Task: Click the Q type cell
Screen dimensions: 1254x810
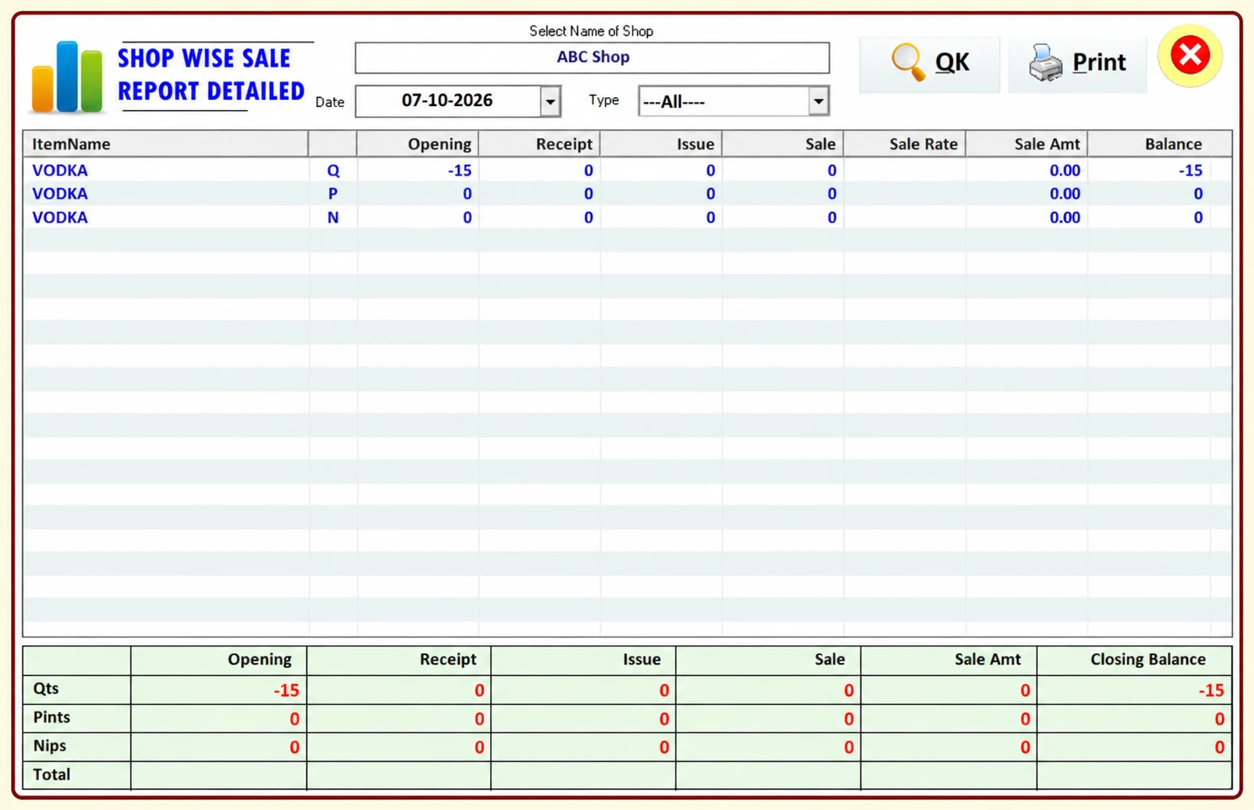Action: 333,170
